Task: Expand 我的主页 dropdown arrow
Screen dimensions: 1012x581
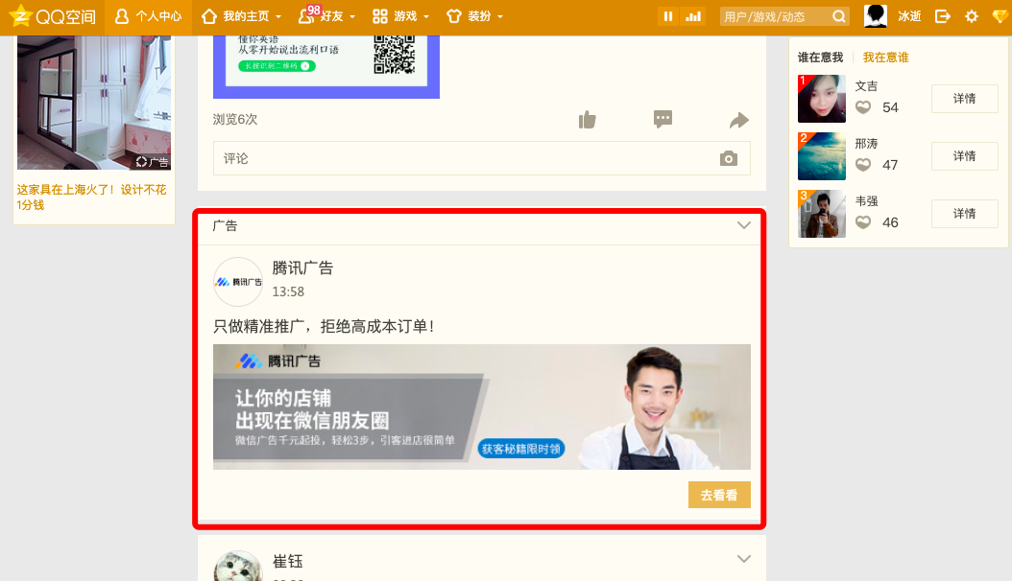Action: tap(278, 16)
